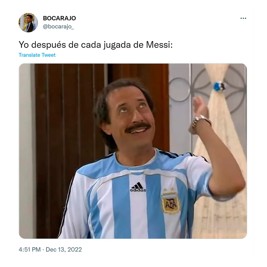The width and height of the screenshot is (267, 267).
Task: Click the circular wall ornament in photo
Action: 179,89
